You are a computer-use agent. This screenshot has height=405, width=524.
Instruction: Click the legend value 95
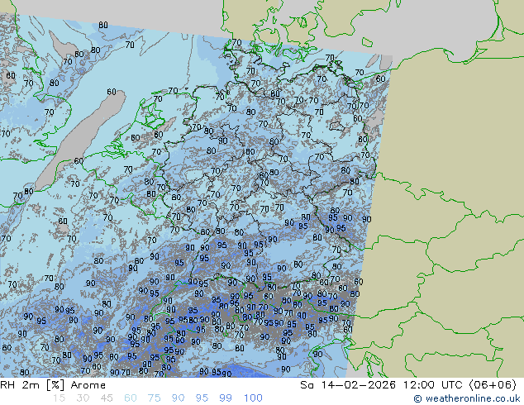202,398
